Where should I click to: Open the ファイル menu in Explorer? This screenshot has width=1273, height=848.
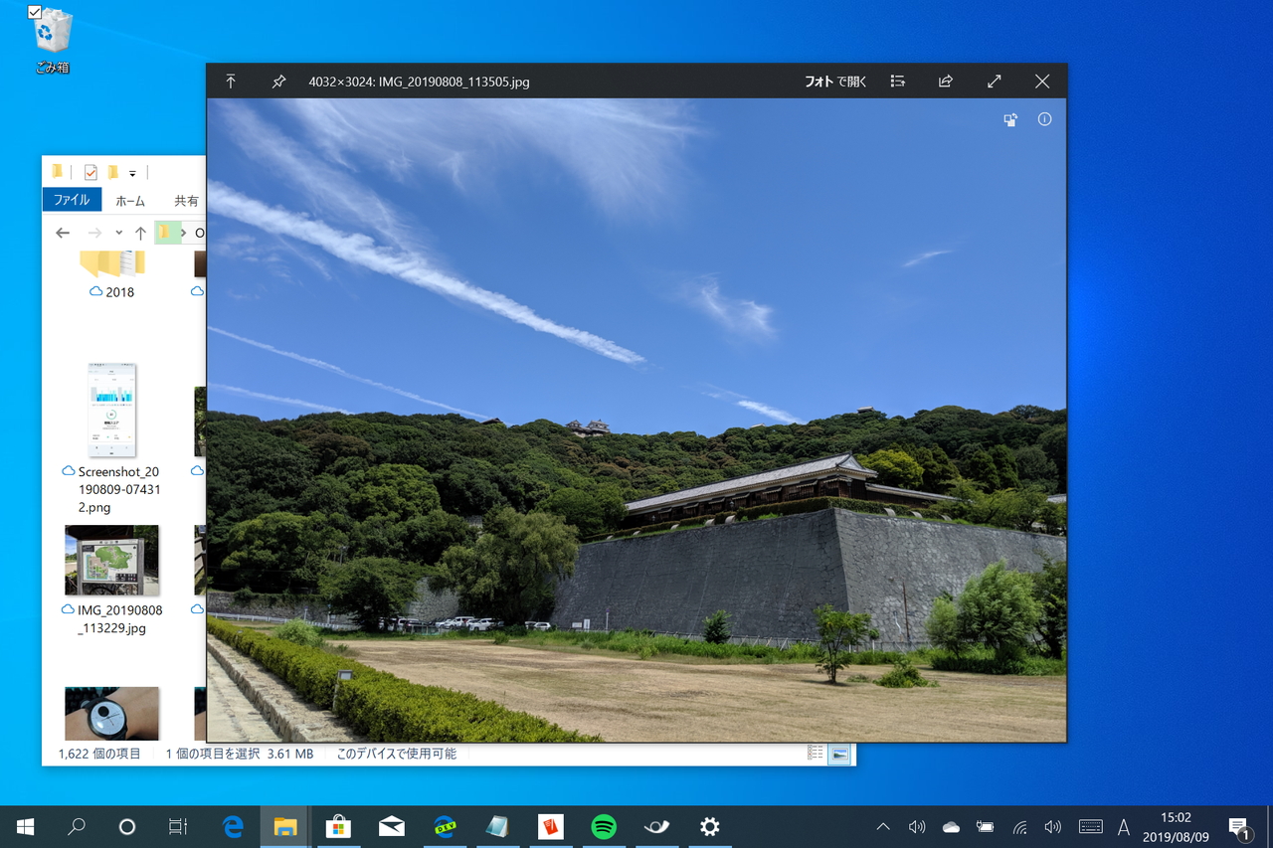point(71,199)
